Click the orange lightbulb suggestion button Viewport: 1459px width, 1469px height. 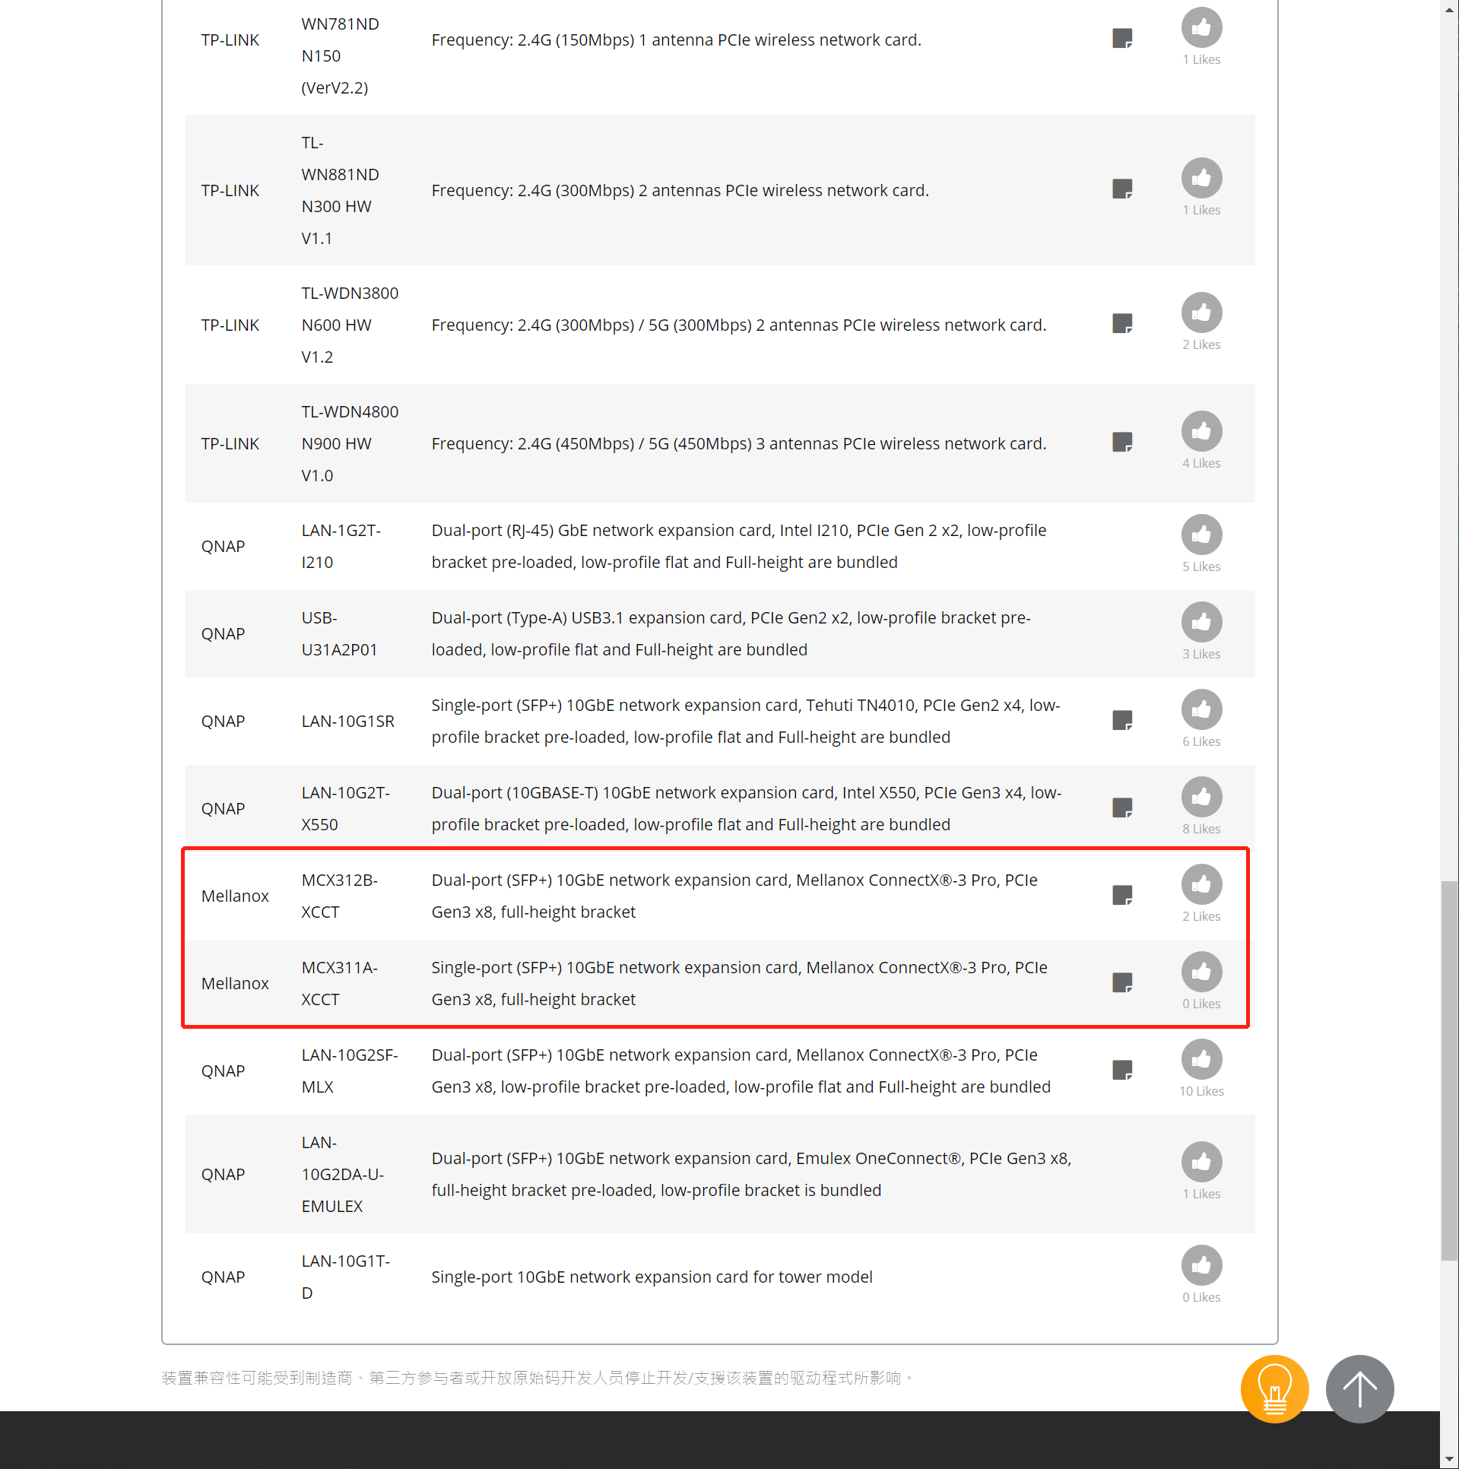[x=1273, y=1389]
